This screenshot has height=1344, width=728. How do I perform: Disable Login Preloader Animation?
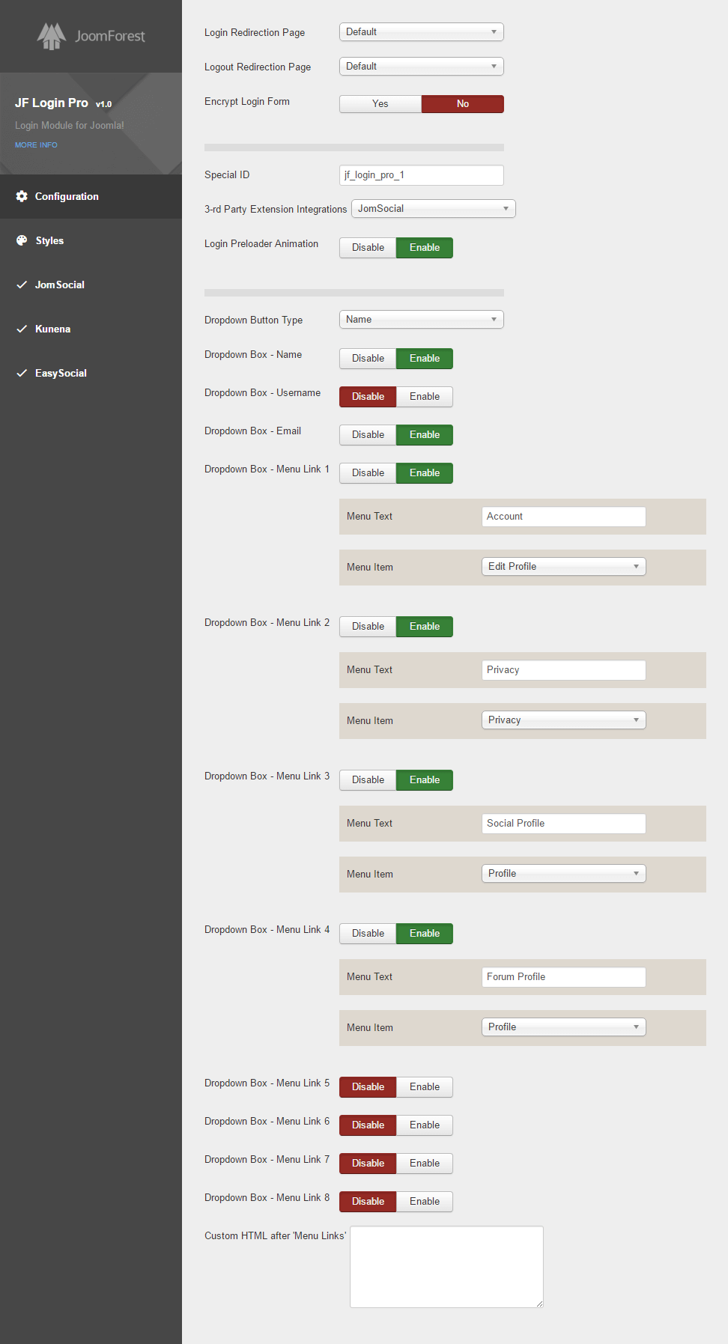[368, 248]
